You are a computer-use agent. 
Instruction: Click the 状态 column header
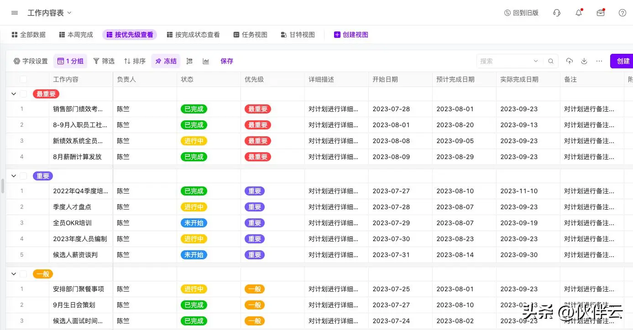coord(209,79)
